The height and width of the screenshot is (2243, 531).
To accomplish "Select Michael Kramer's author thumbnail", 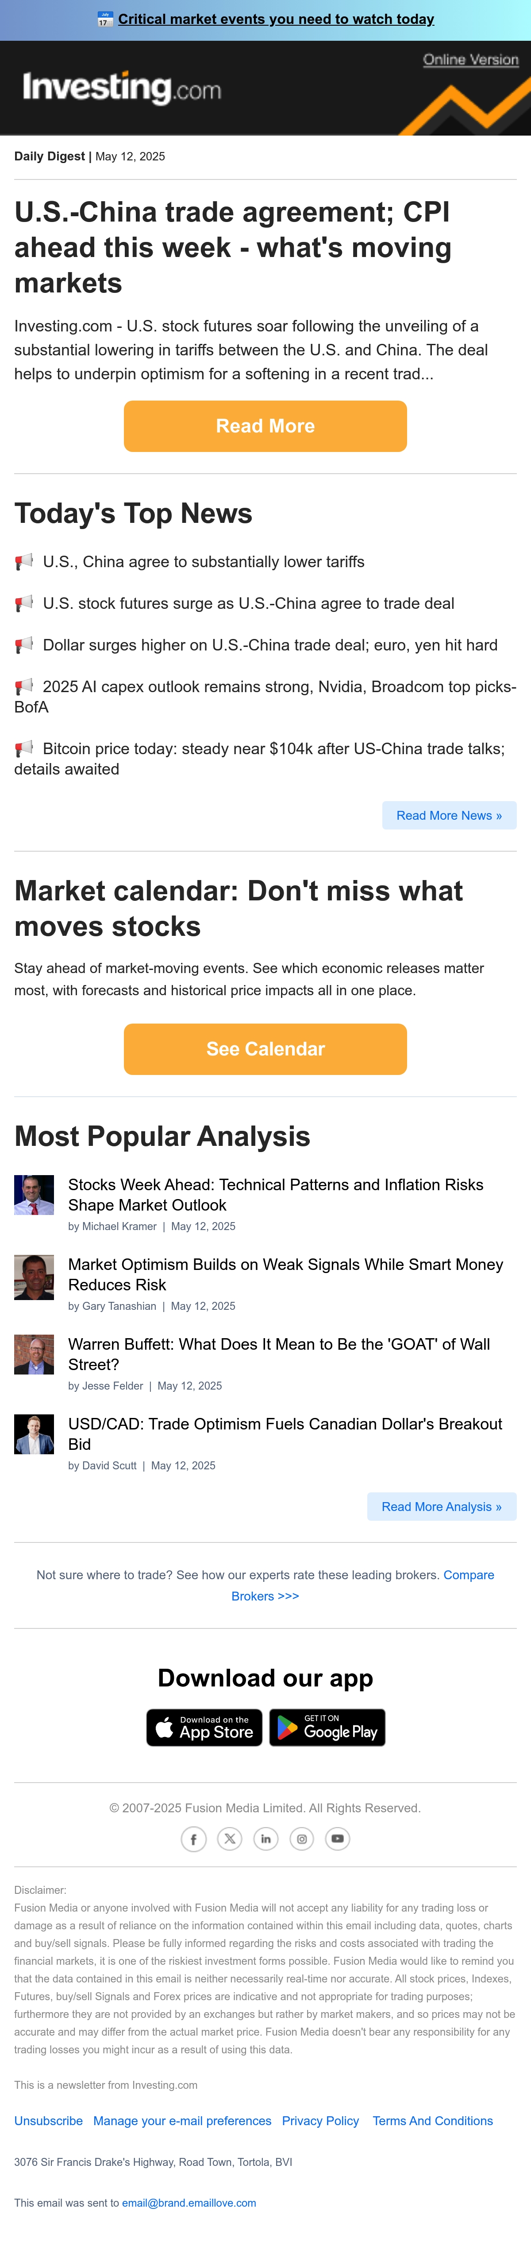I will [34, 1195].
